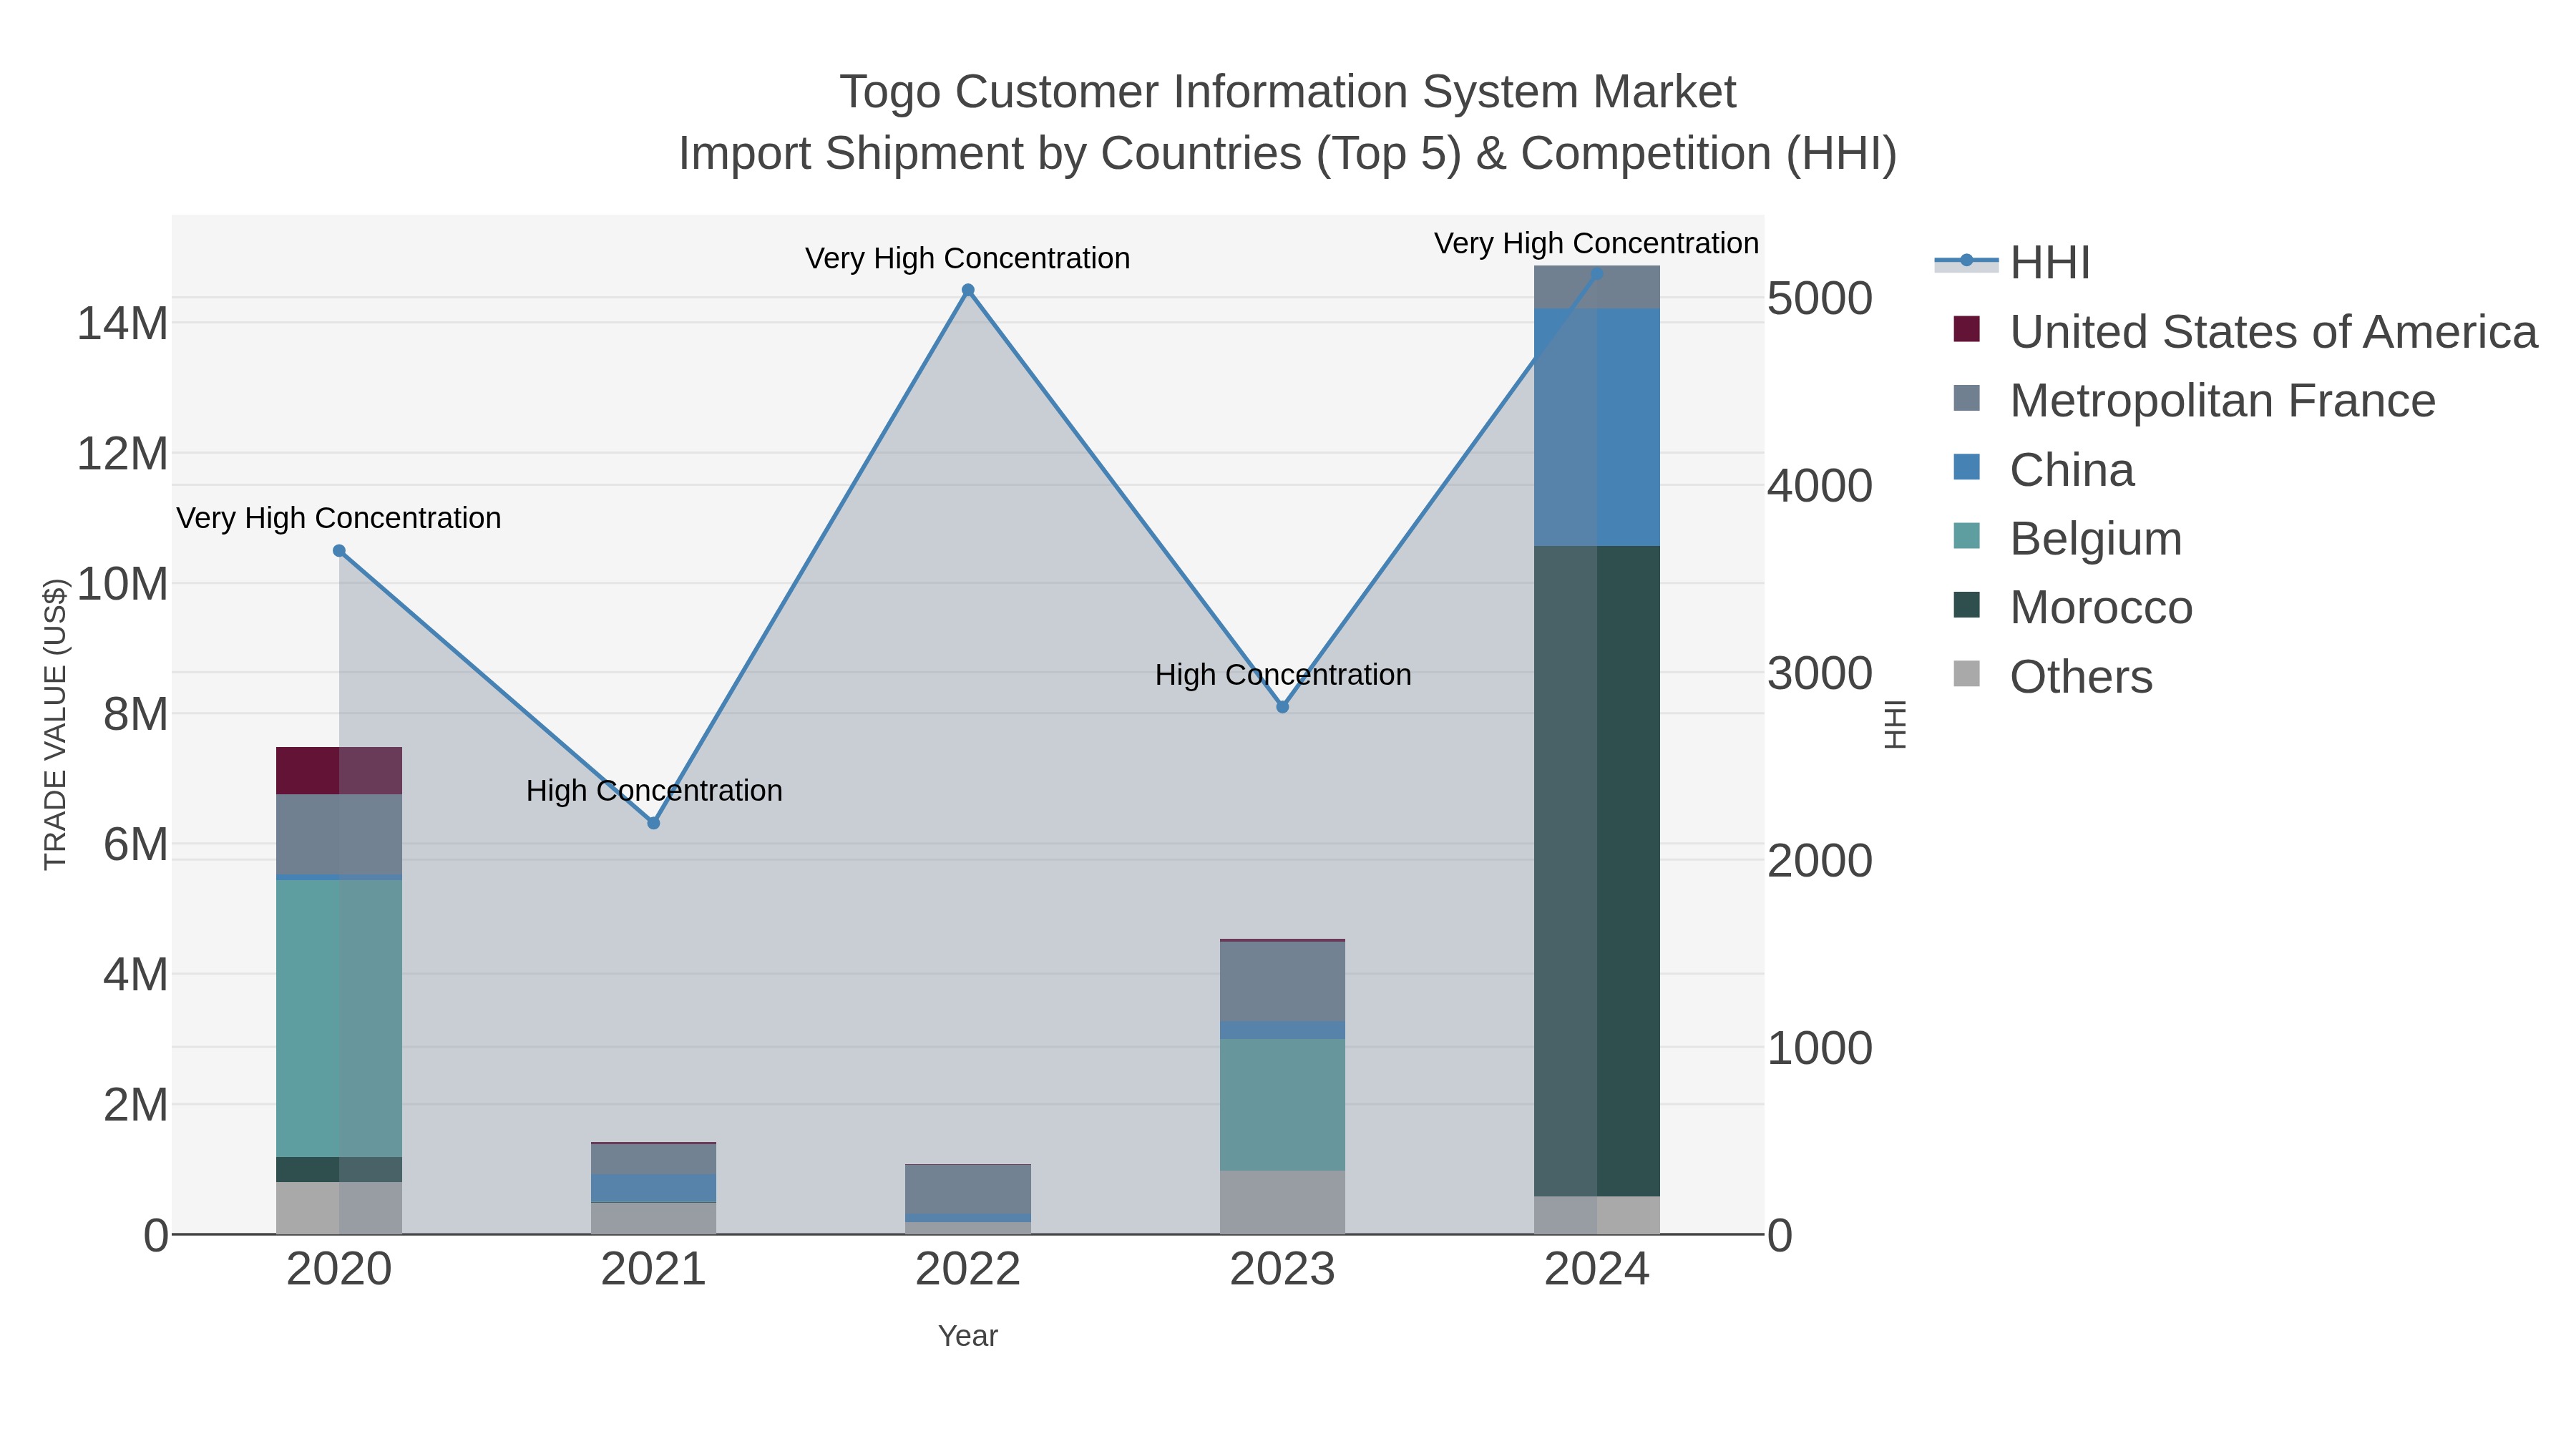
Task: Toggle the United States of America legend entry
Action: 2245,332
